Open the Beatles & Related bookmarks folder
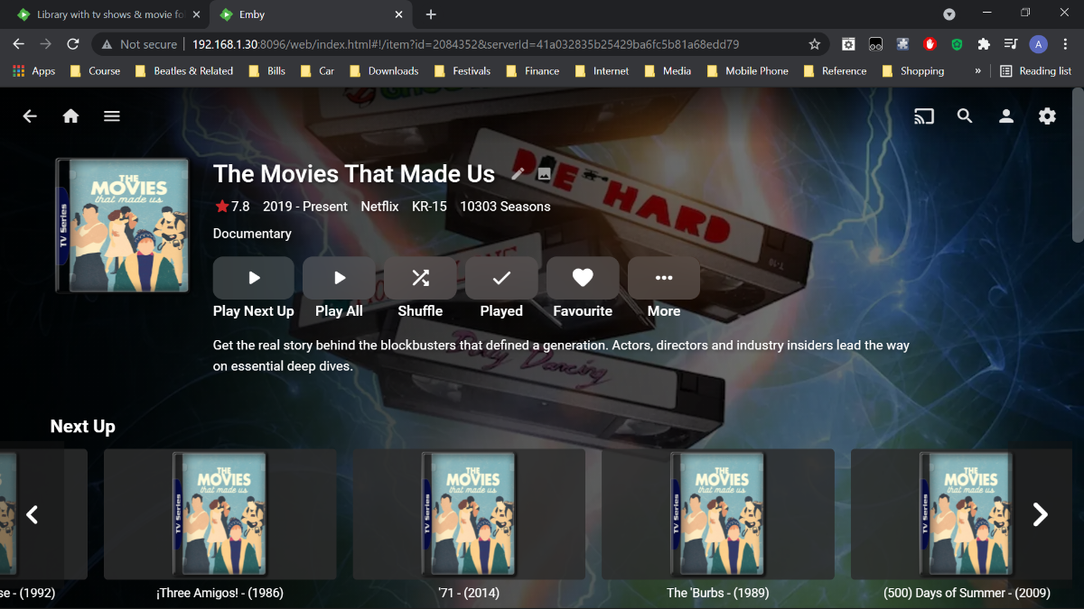The height and width of the screenshot is (609, 1084). [183, 71]
